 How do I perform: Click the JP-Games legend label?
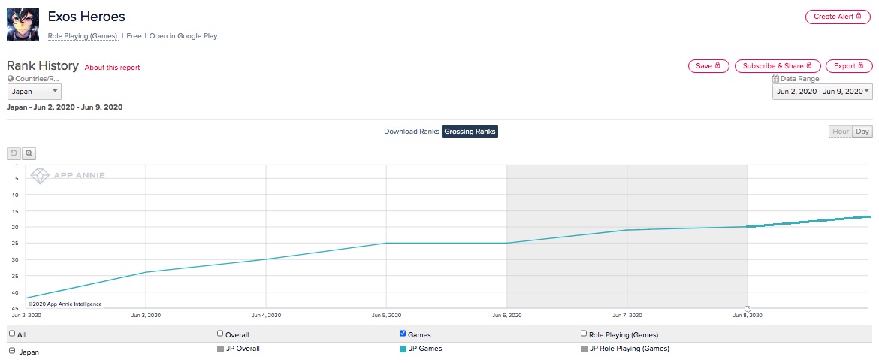425,349
